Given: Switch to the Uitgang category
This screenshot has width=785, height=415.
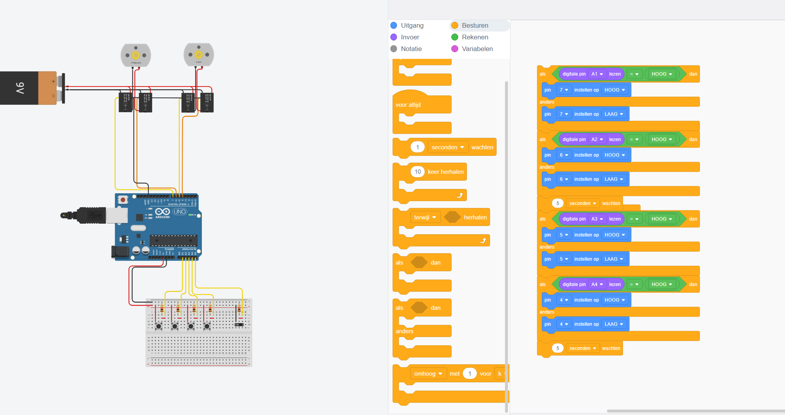Looking at the screenshot, I should (412, 25).
